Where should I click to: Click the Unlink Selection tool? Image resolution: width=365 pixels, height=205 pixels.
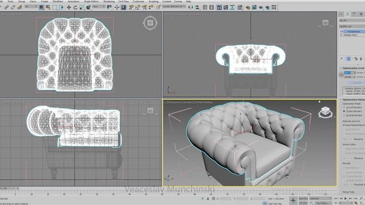pyautogui.click(x=13, y=7)
